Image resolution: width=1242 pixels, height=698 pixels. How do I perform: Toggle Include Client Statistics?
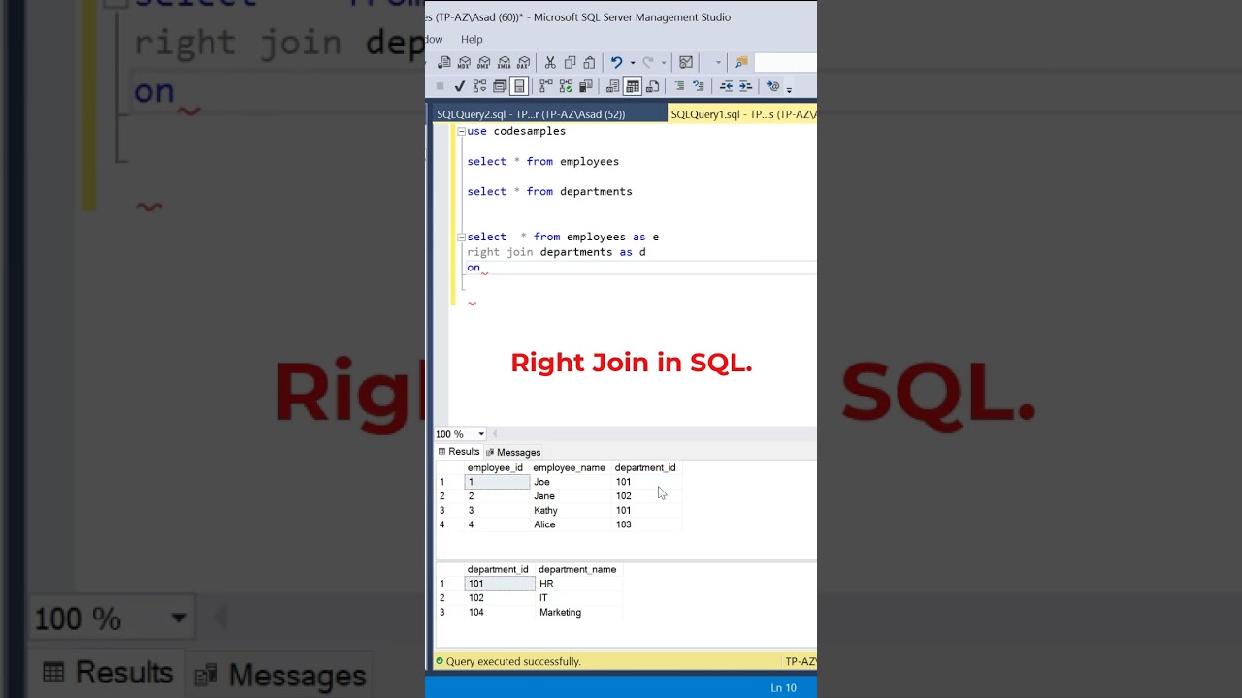pos(585,86)
